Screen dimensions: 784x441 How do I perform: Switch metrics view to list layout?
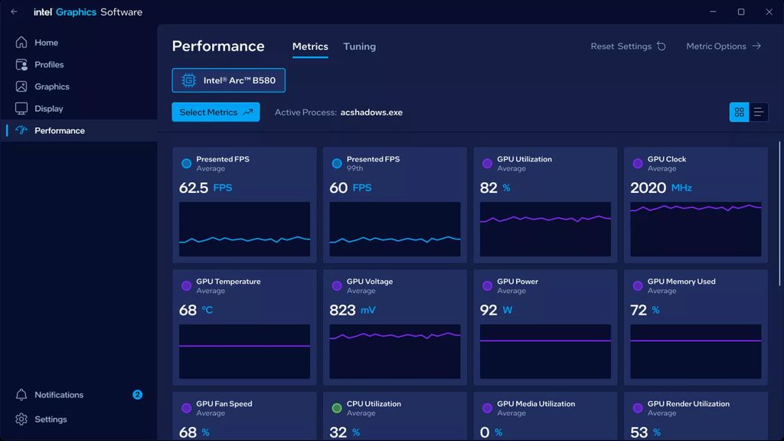point(758,112)
